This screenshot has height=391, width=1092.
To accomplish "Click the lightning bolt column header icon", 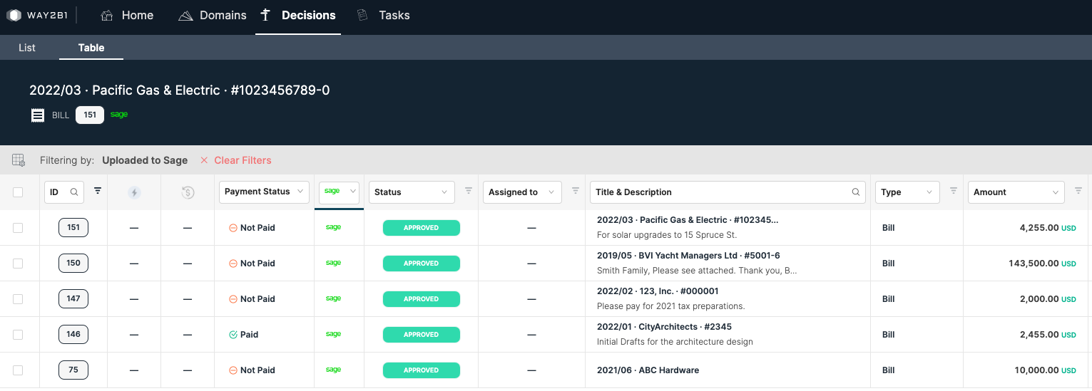I will point(134,192).
